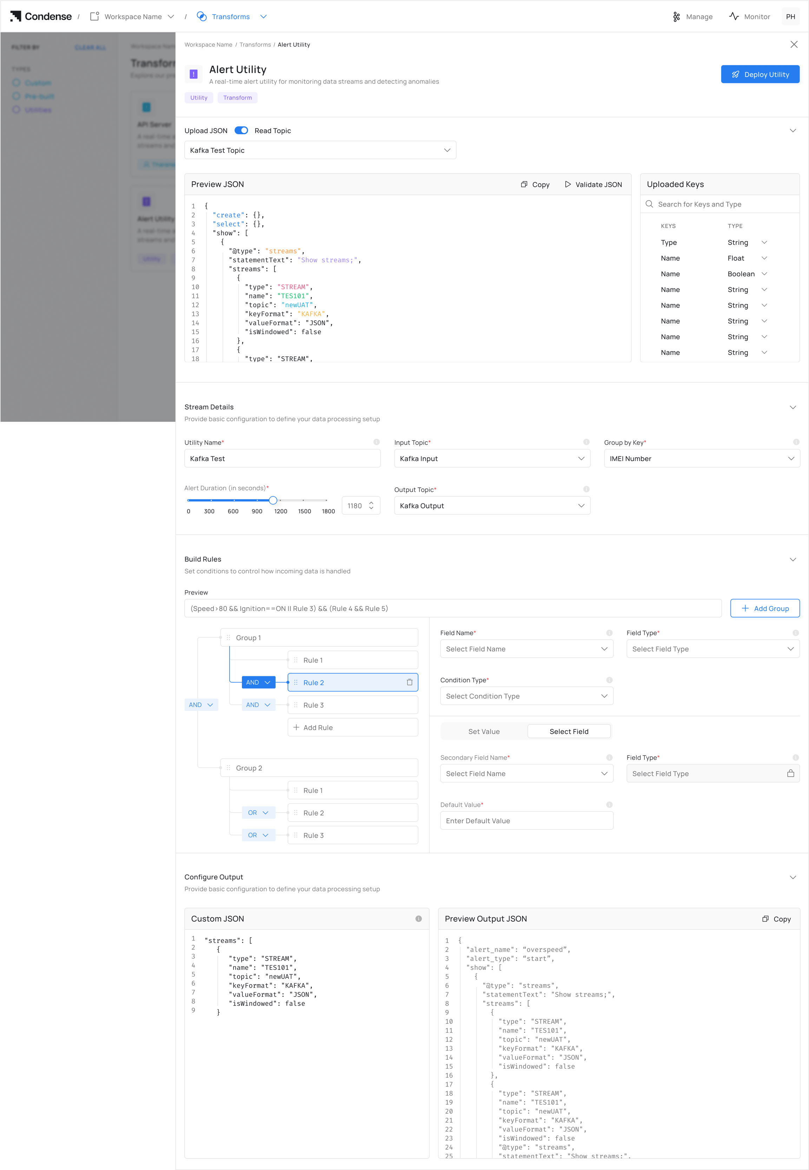Click the Alert Utility purple icon
Image resolution: width=809 pixels, height=1170 pixels.
tap(193, 74)
